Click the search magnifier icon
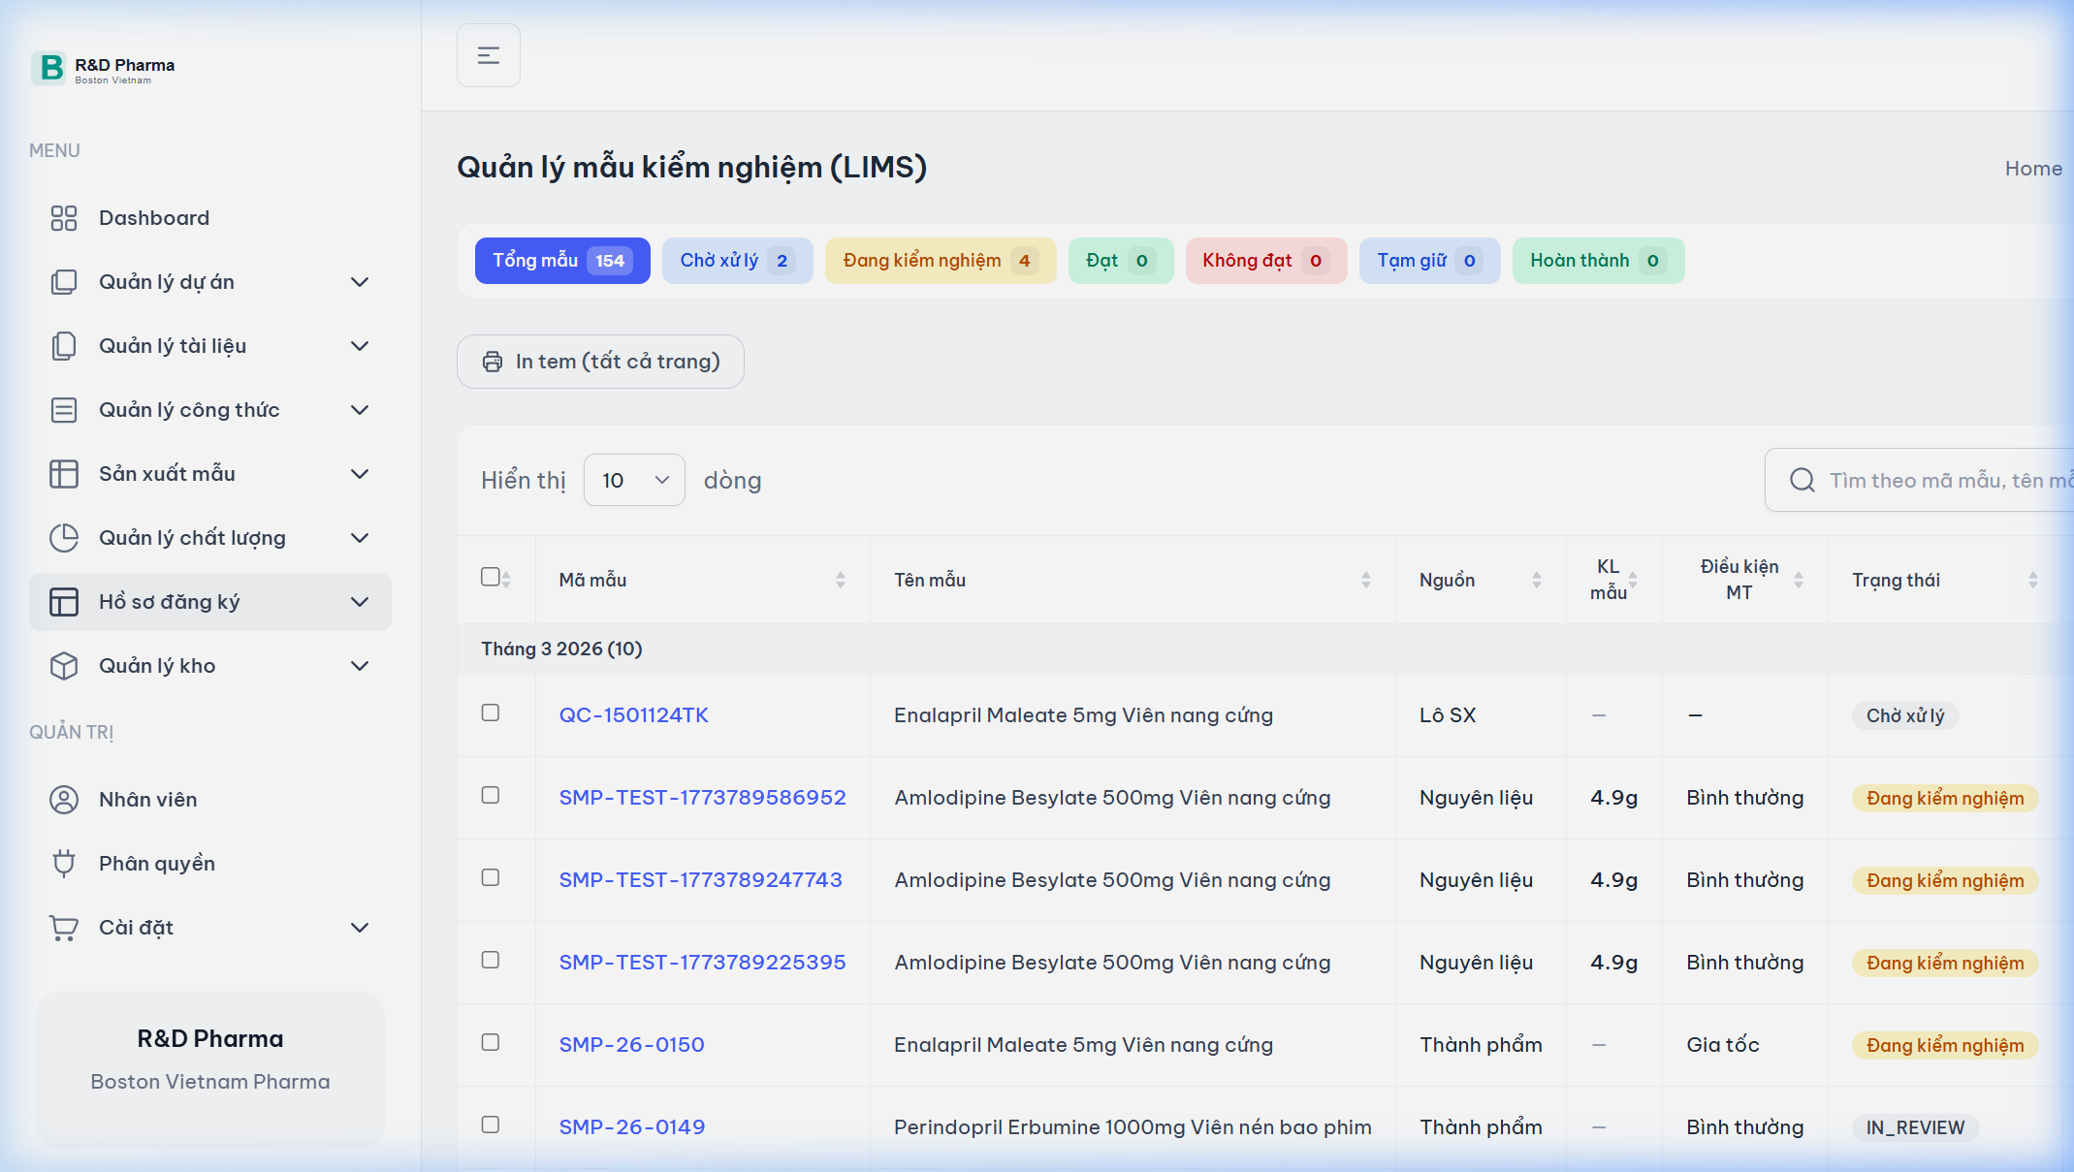The image size is (2074, 1172). coord(1802,480)
